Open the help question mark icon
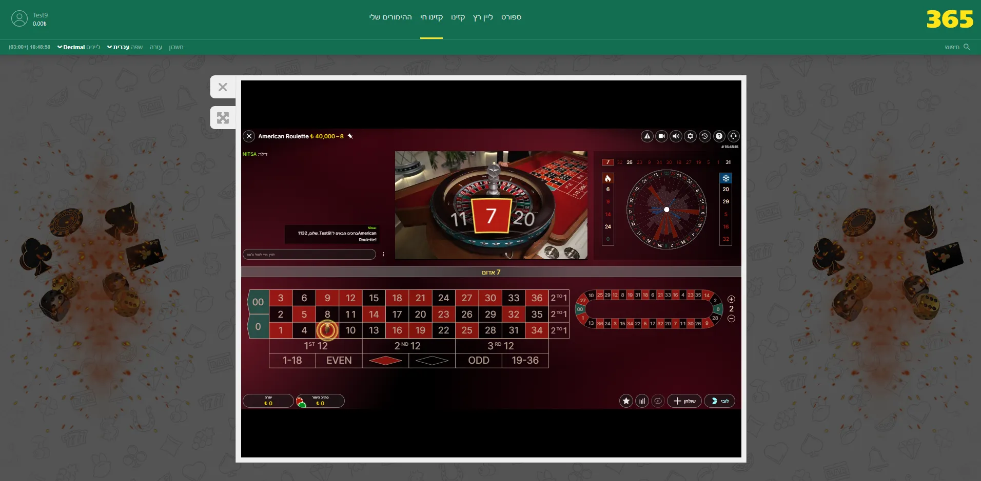The image size is (981, 481). (x=719, y=136)
